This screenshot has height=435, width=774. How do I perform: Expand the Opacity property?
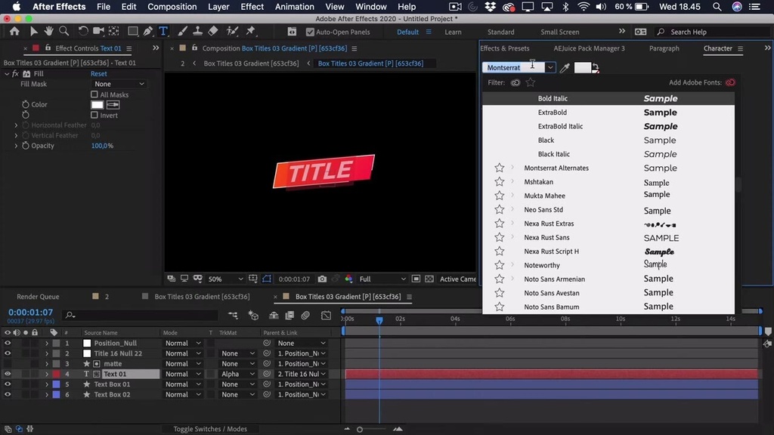click(16, 146)
